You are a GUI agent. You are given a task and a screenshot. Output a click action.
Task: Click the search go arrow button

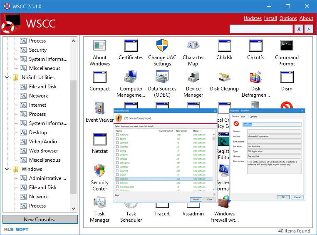click(309, 29)
